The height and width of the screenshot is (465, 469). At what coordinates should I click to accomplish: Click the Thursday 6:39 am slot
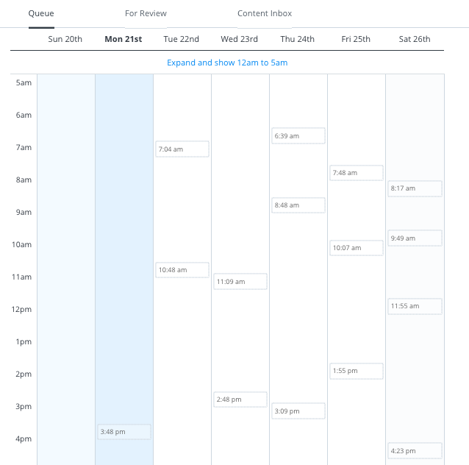pos(298,136)
